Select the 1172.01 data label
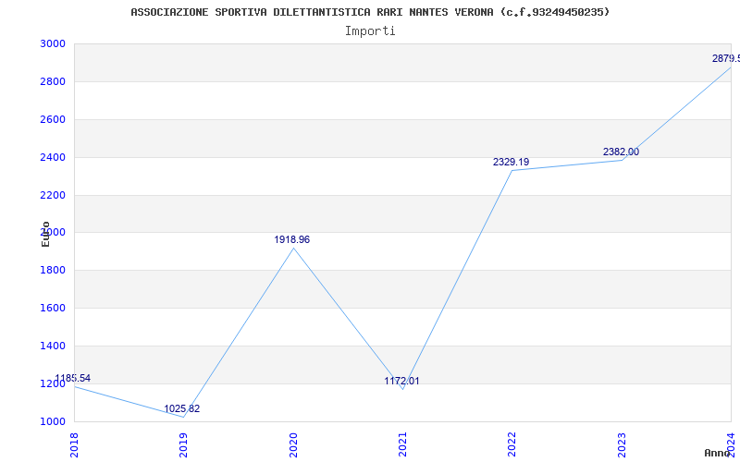Screen dimensions: 740x462 [x=401, y=381]
